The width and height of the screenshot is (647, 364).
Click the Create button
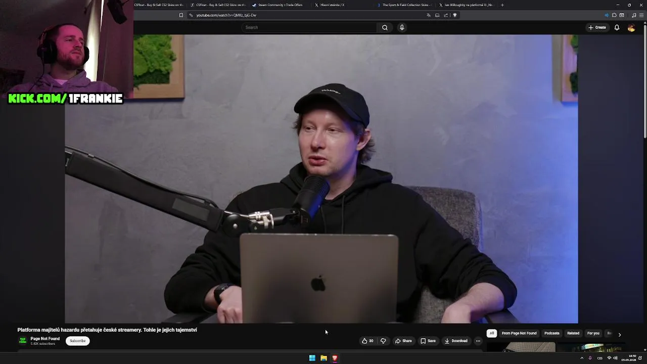597,27
